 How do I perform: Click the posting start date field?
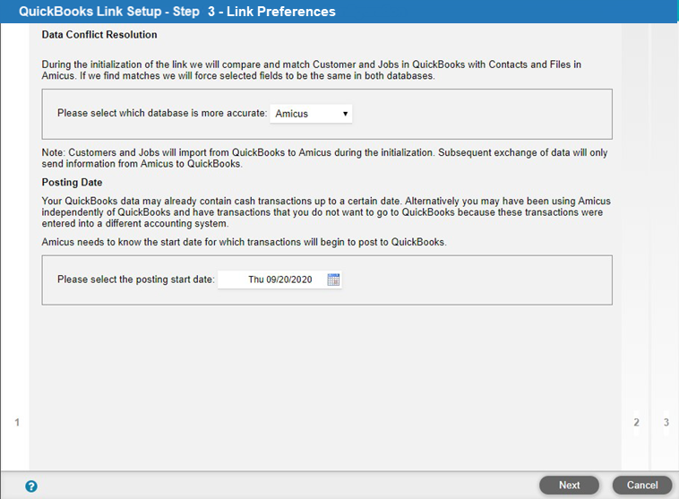click(279, 280)
